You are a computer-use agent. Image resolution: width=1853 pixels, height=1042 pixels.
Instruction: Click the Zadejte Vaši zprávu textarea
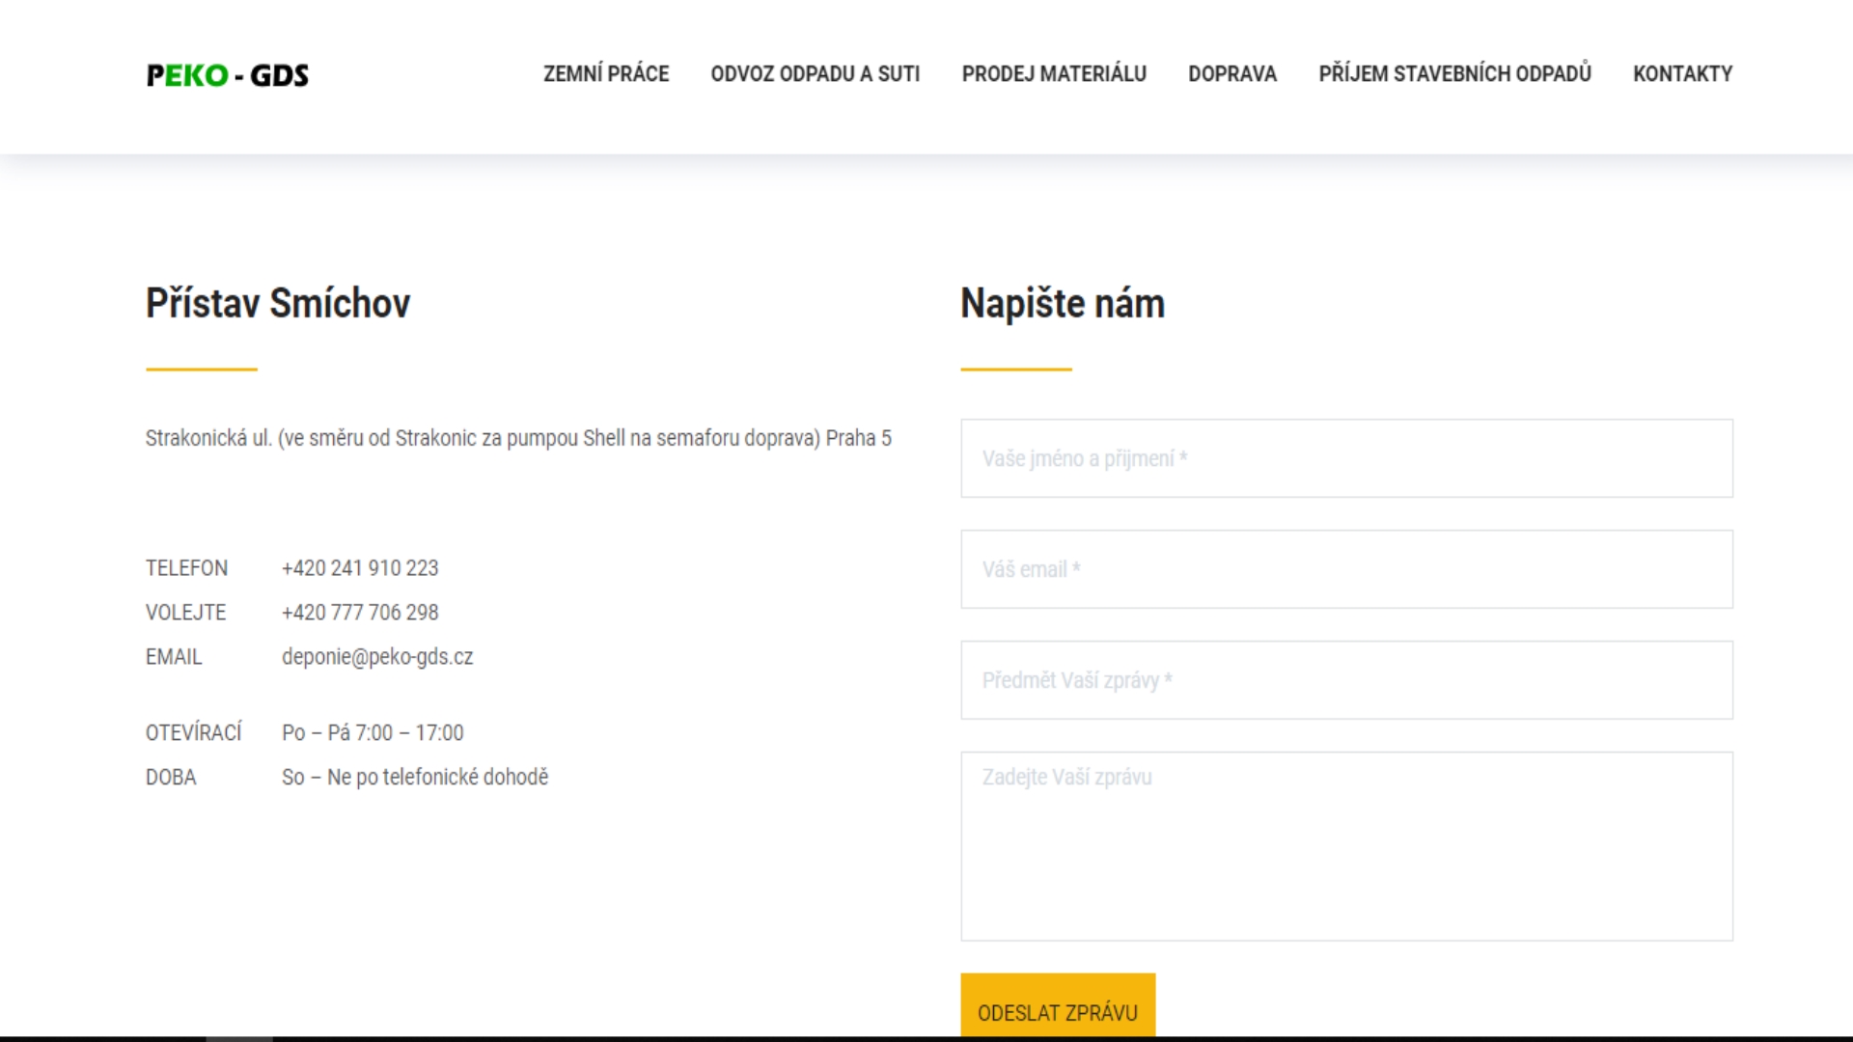1345,845
